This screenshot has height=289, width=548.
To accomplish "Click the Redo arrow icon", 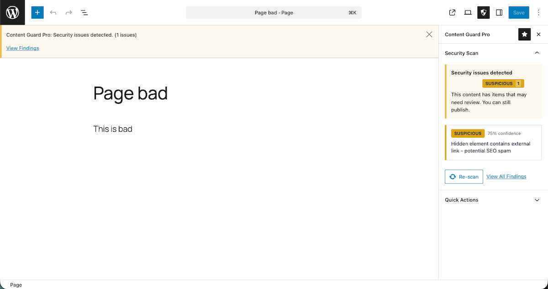I will (69, 12).
